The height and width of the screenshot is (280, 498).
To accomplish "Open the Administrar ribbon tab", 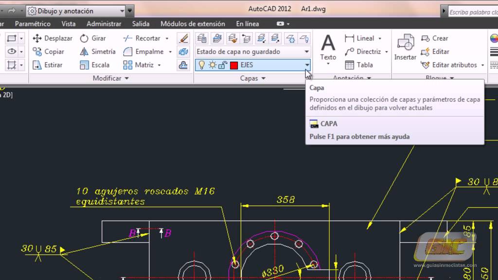I will pos(104,24).
